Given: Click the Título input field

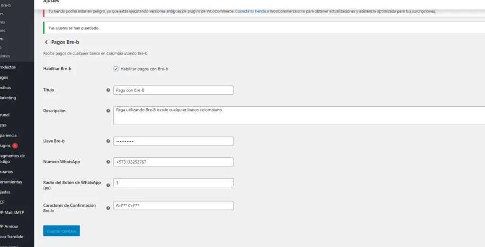Looking at the screenshot, I should coord(173,90).
